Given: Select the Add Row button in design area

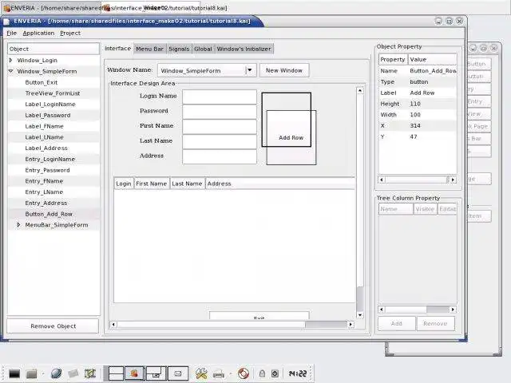Looking at the screenshot, I should 291,137.
